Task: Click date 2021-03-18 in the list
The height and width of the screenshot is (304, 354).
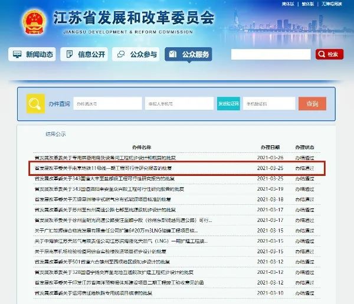Action: pyautogui.click(x=270, y=199)
